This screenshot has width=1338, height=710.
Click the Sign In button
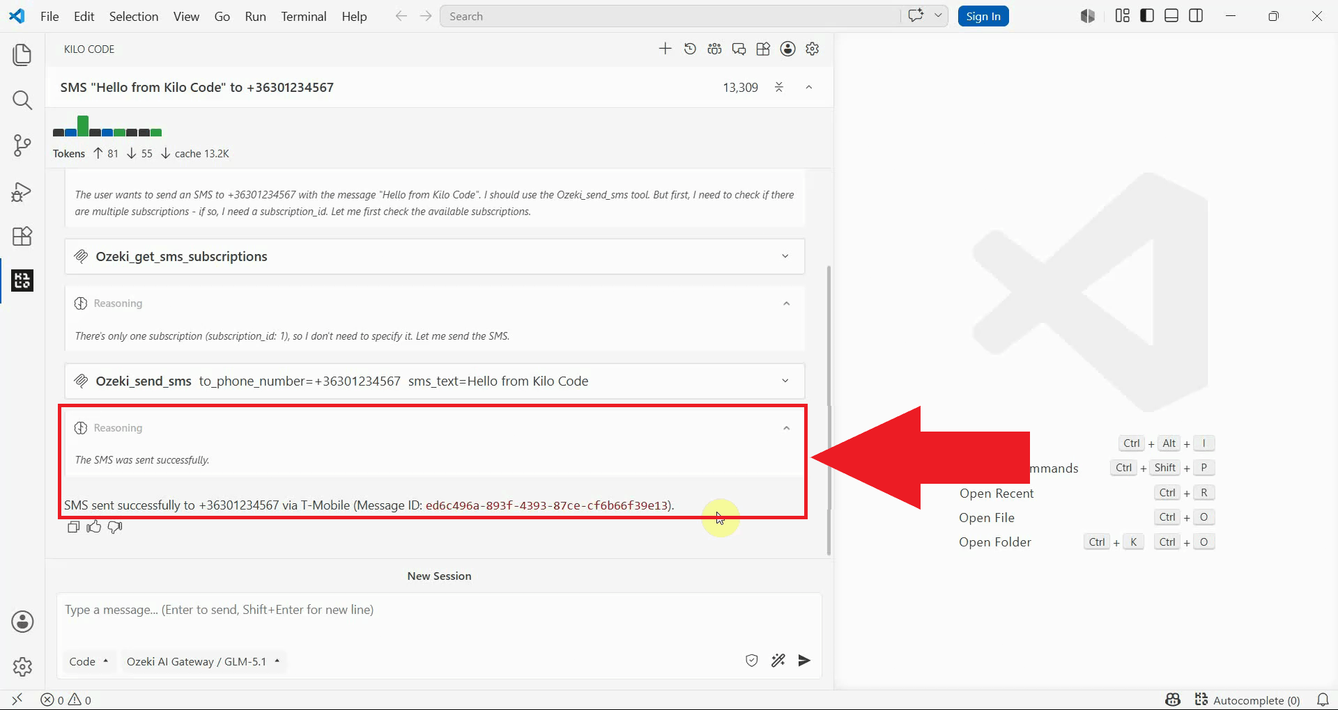(x=983, y=16)
